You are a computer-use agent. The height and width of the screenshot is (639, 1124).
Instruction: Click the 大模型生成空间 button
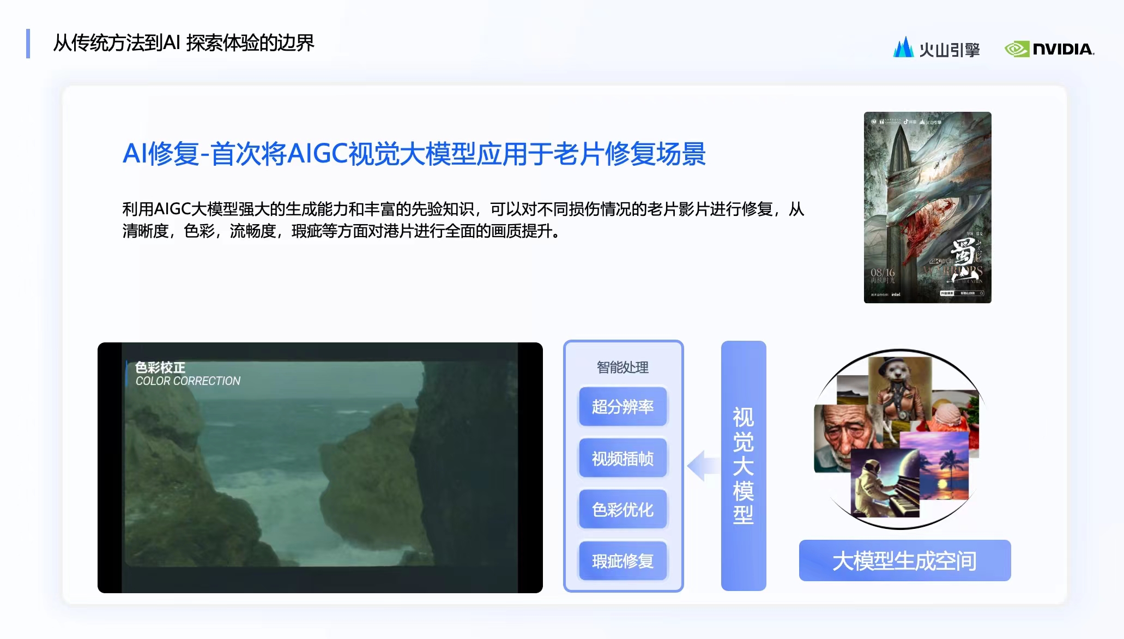pyautogui.click(x=904, y=560)
